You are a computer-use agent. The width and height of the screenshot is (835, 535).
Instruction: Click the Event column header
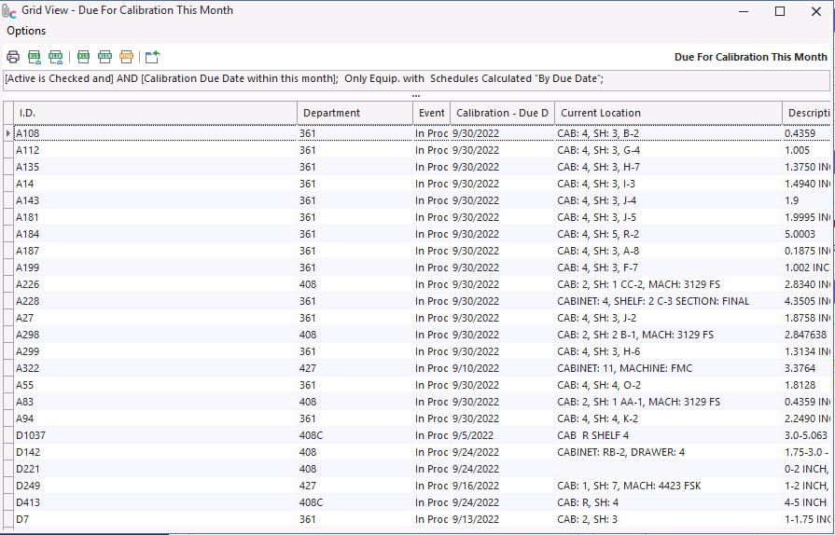tap(431, 113)
